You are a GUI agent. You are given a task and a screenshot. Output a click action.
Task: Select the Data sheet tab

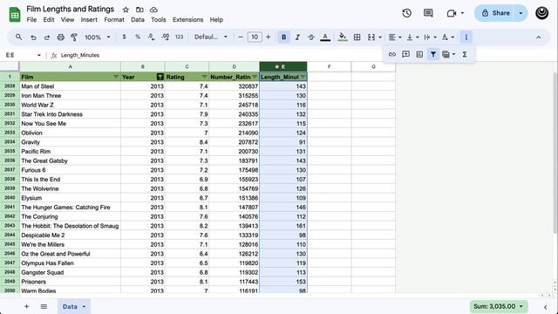pos(74,306)
